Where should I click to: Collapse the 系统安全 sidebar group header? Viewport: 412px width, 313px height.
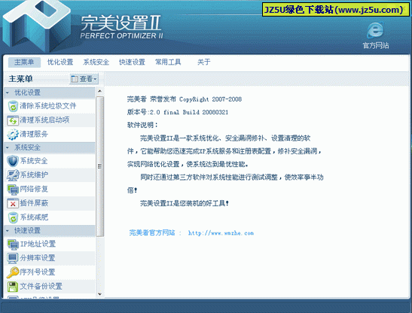click(50, 147)
